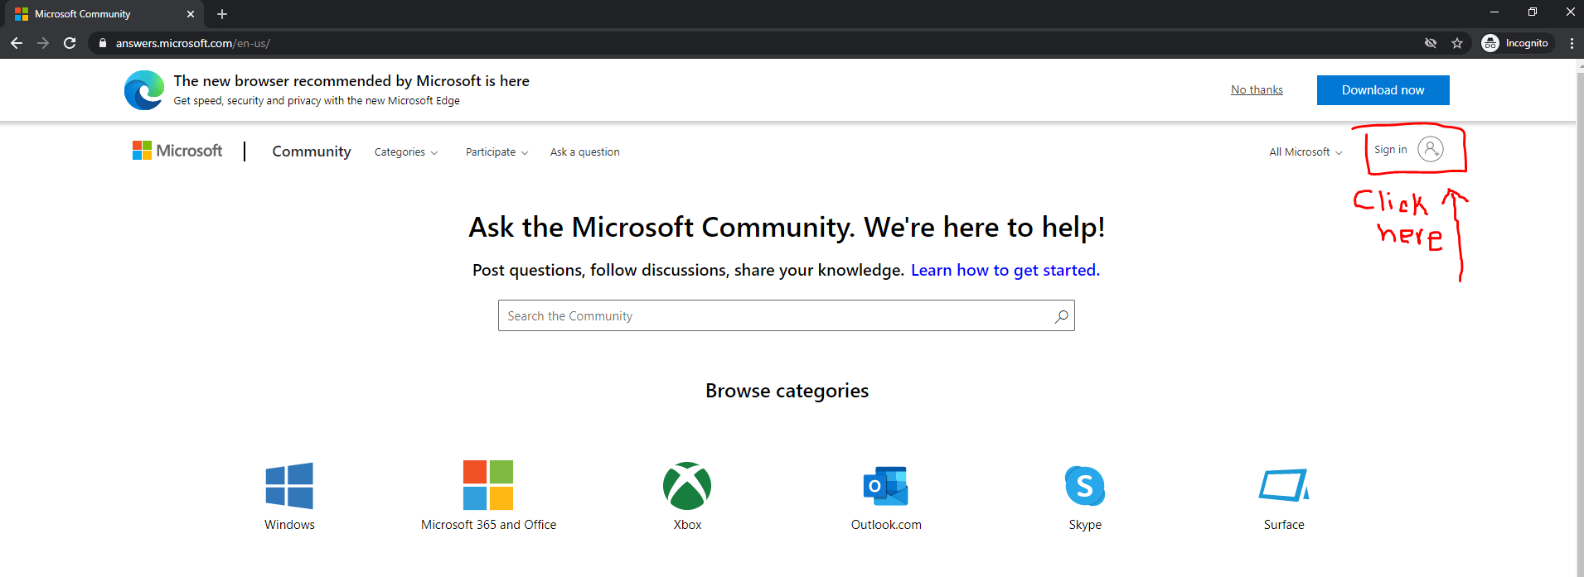
Task: Click the restore window button
Action: click(x=1533, y=12)
